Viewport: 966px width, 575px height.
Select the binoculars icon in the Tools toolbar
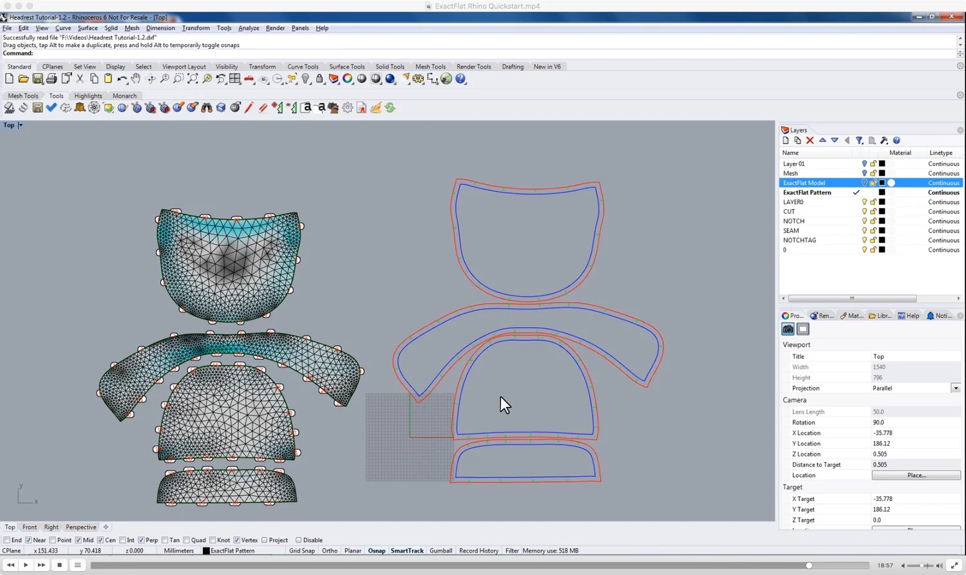(x=207, y=108)
